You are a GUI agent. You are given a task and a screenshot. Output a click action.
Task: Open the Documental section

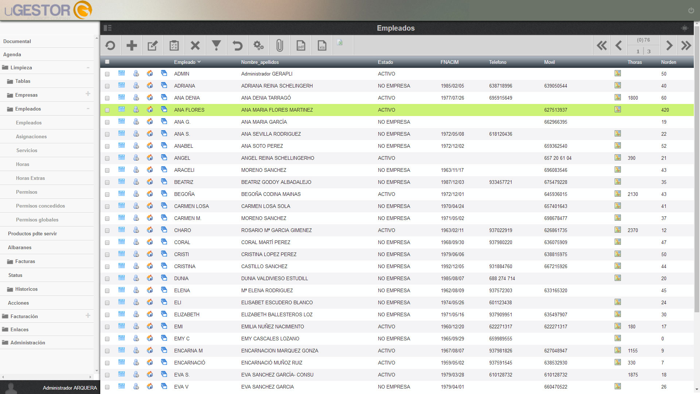[17, 41]
